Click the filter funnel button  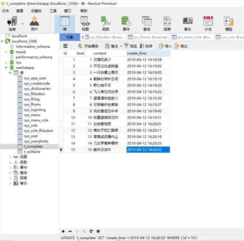(130, 46)
